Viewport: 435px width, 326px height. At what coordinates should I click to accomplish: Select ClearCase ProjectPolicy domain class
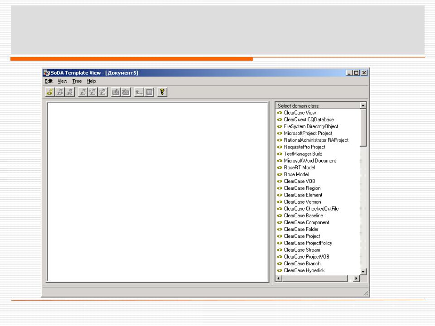click(308, 243)
